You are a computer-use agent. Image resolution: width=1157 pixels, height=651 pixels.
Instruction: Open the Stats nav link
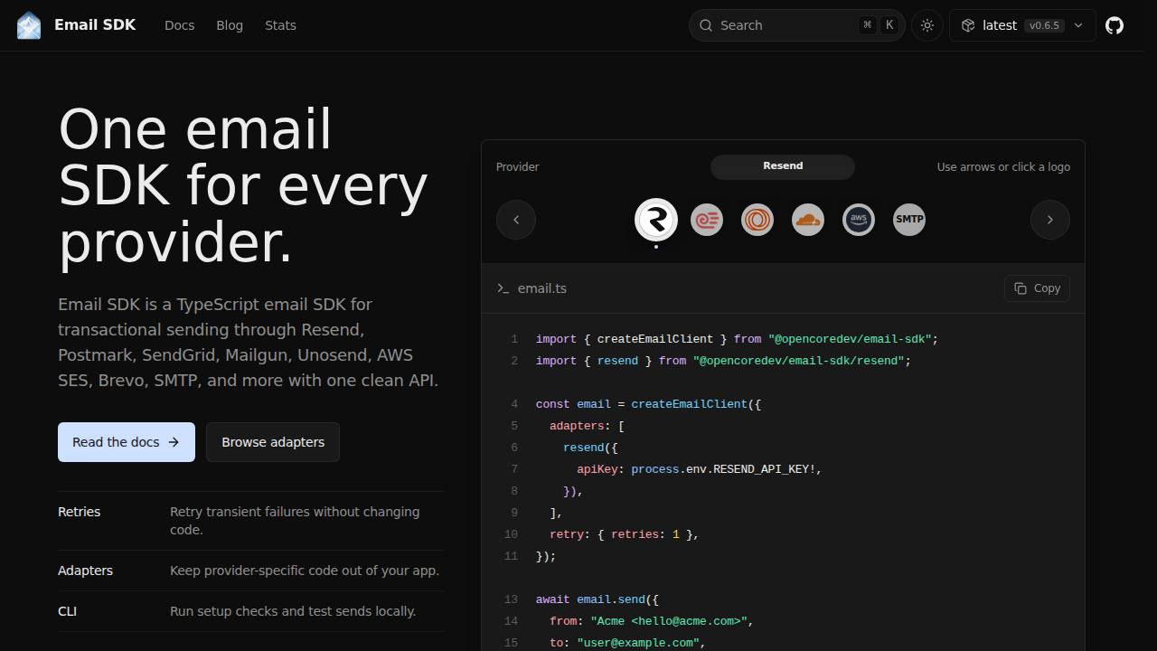pos(280,25)
